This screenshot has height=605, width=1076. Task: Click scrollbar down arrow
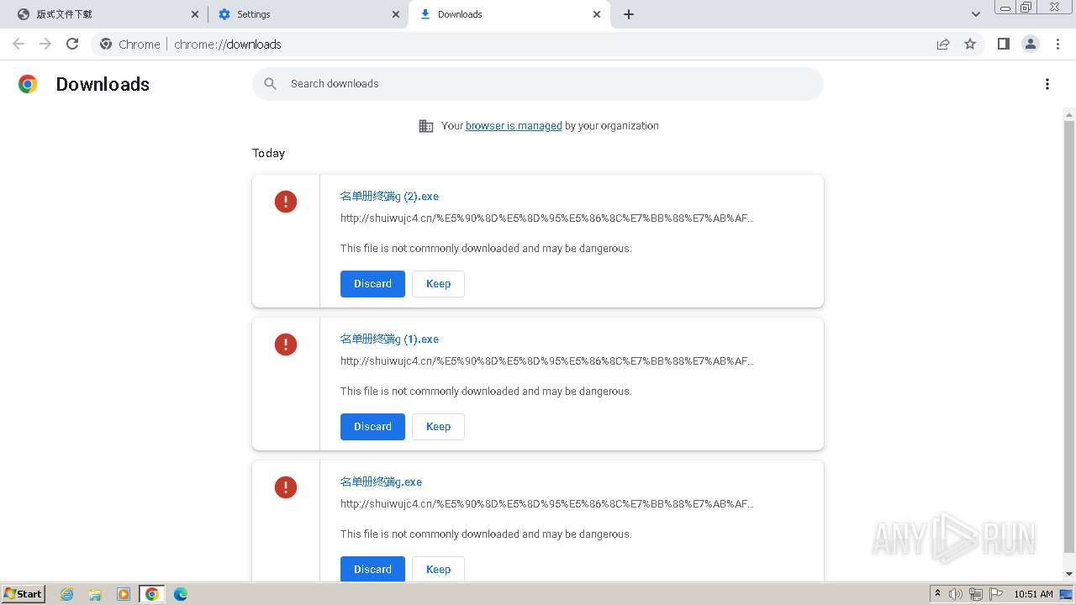[1069, 575]
